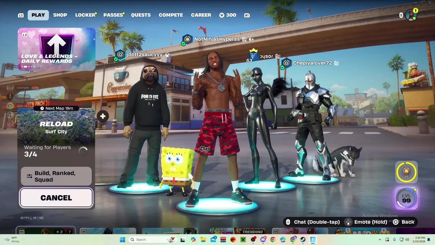This screenshot has height=245, width=435.
Task: Open the SHOP tab
Action: (x=60, y=15)
